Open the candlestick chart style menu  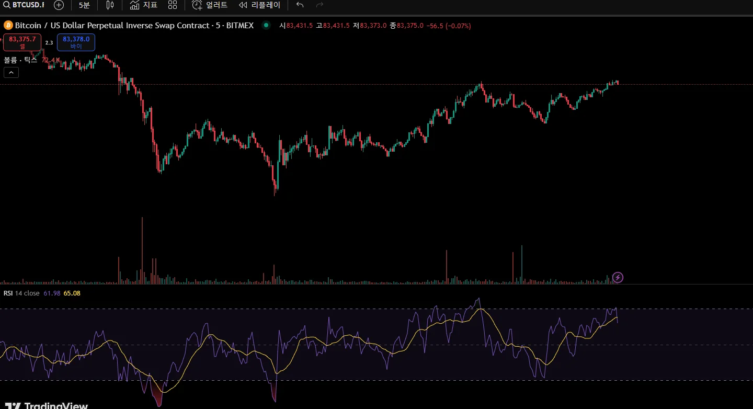[110, 5]
